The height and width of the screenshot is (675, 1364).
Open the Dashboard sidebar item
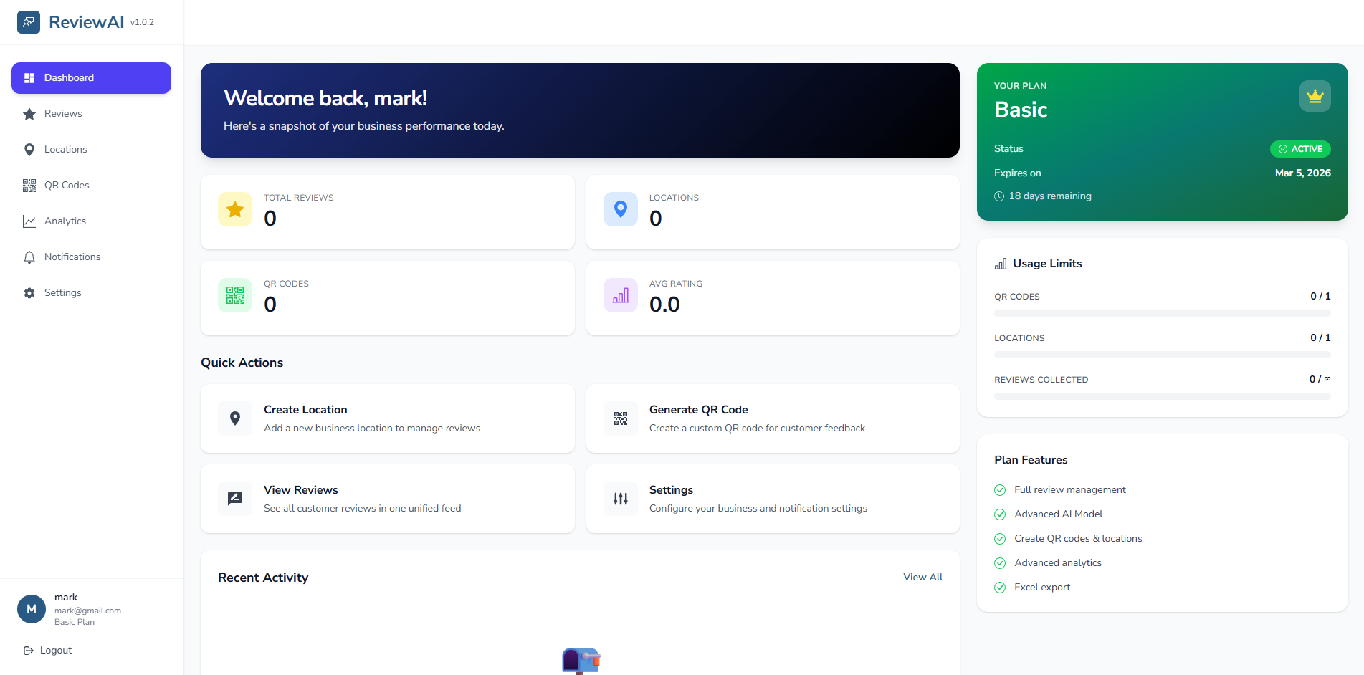(x=91, y=78)
